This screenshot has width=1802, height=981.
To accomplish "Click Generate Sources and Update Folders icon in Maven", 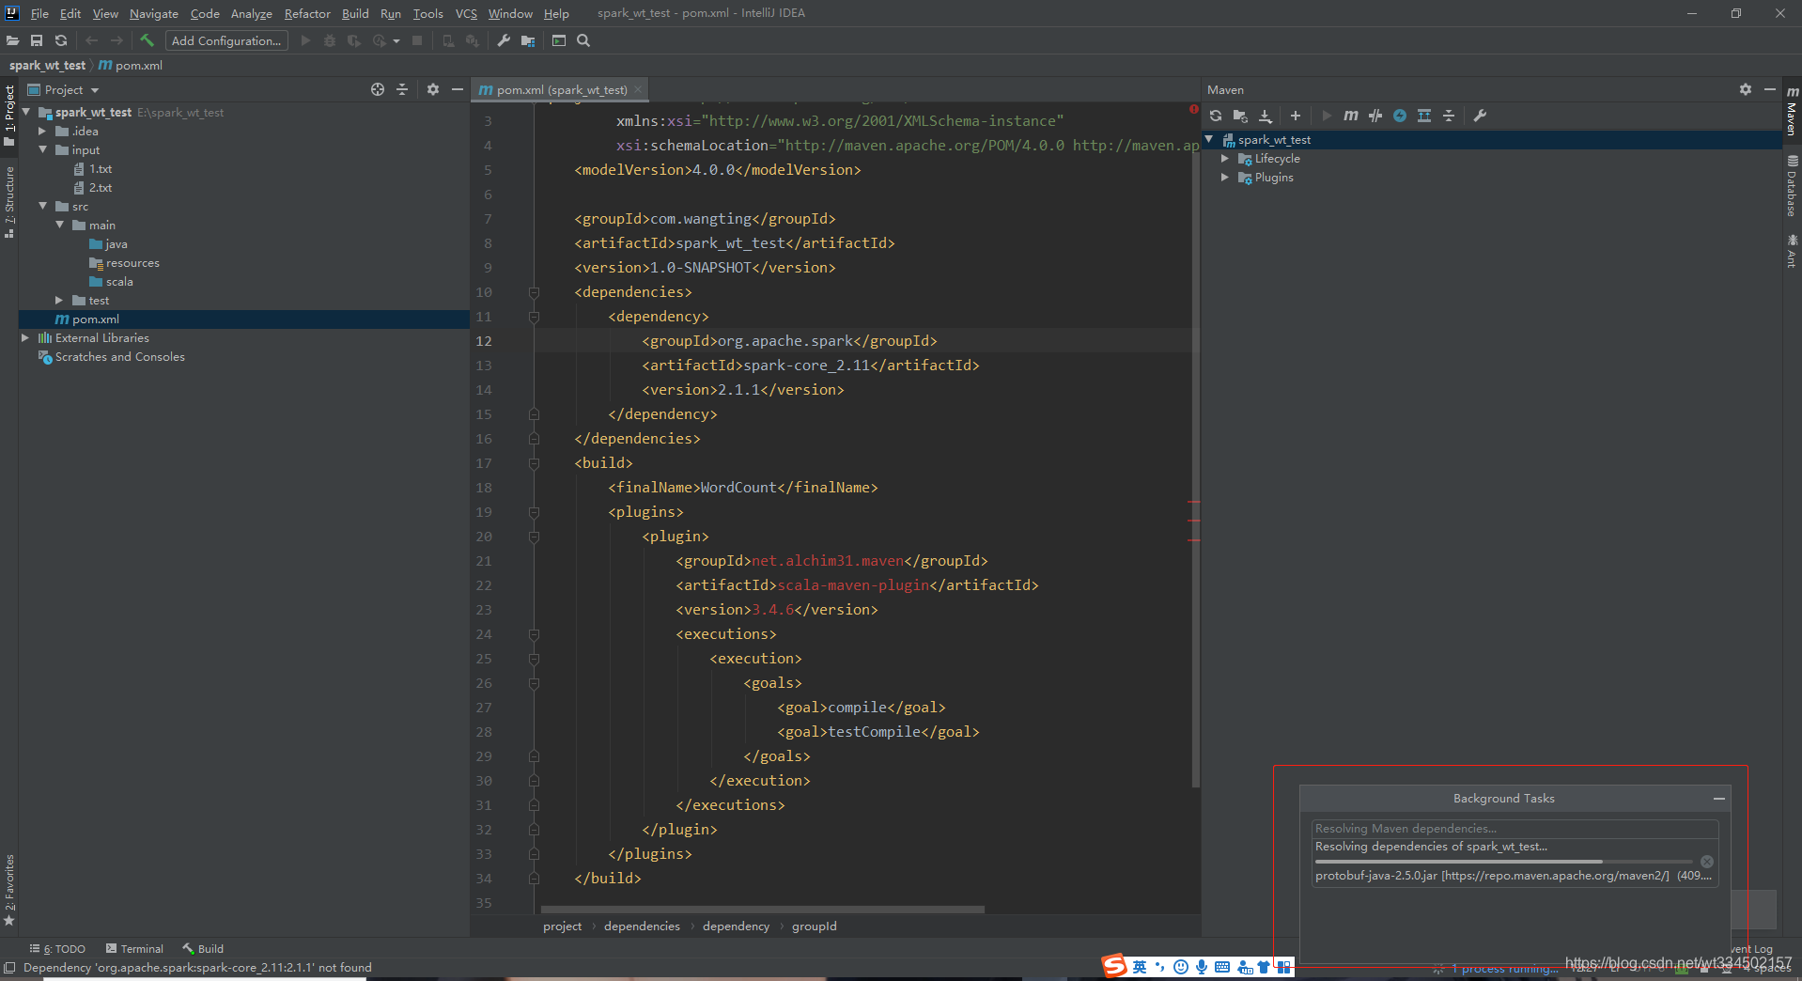I will pyautogui.click(x=1240, y=116).
